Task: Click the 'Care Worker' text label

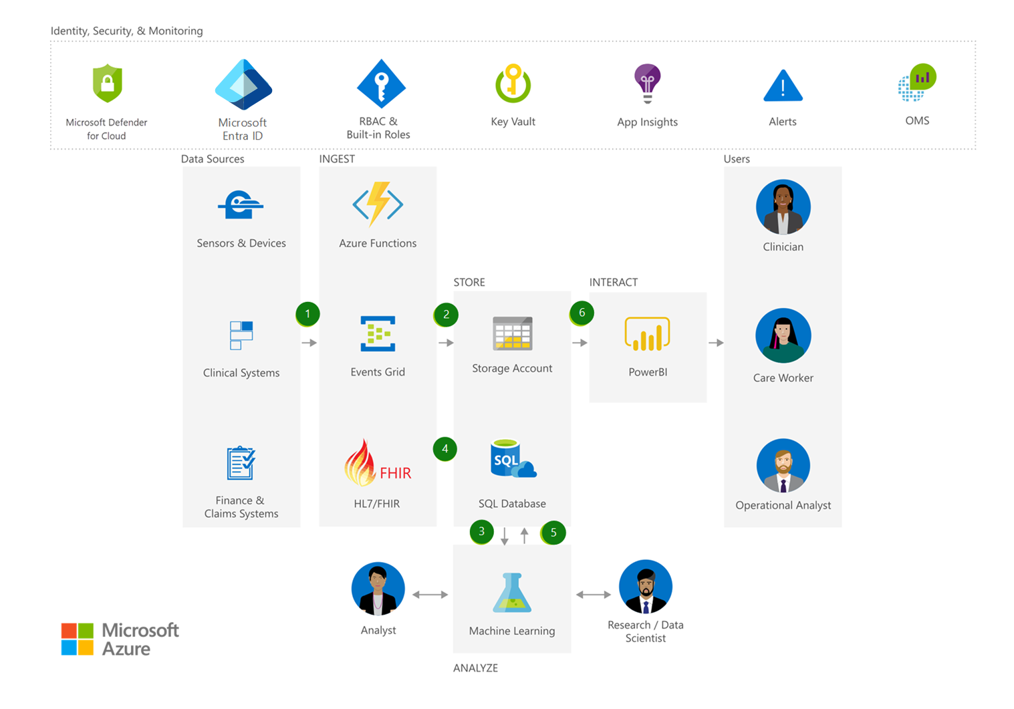Action: 783,378
